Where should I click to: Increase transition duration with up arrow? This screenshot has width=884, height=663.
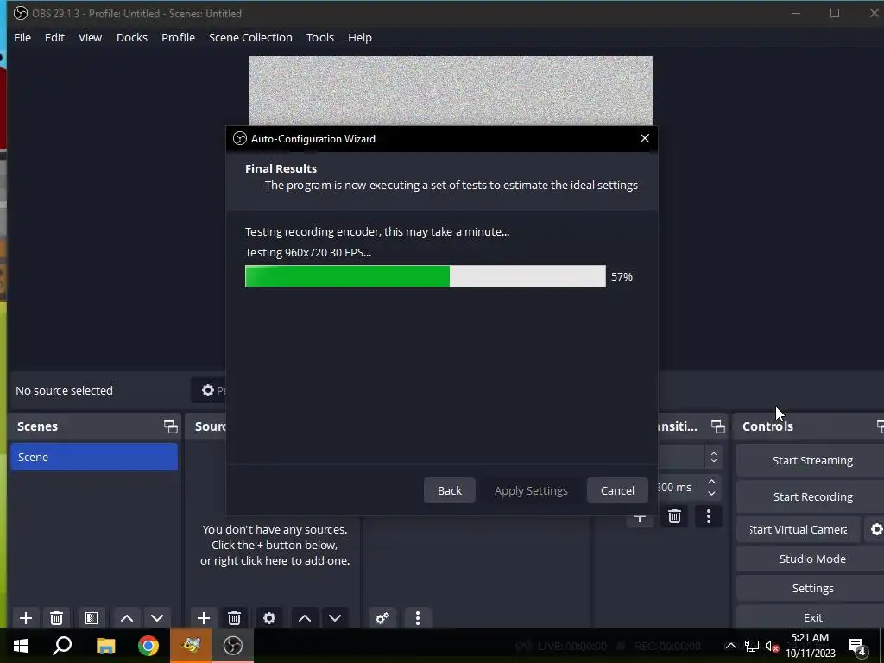pos(711,482)
